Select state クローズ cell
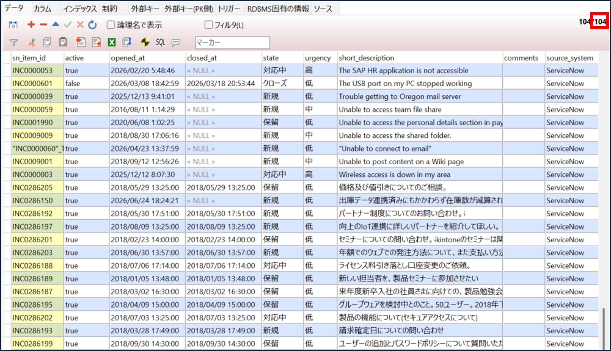 283,84
